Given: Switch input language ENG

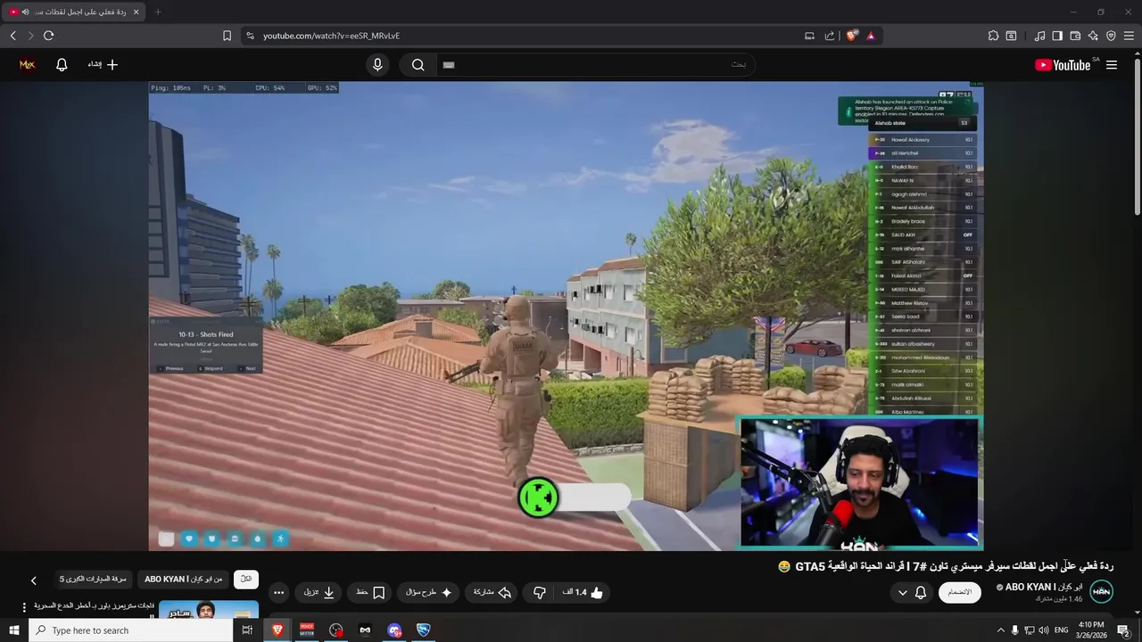Looking at the screenshot, I should (x=1062, y=630).
